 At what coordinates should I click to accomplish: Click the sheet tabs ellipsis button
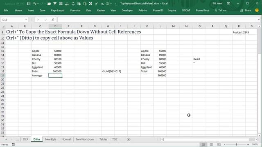point(17,140)
